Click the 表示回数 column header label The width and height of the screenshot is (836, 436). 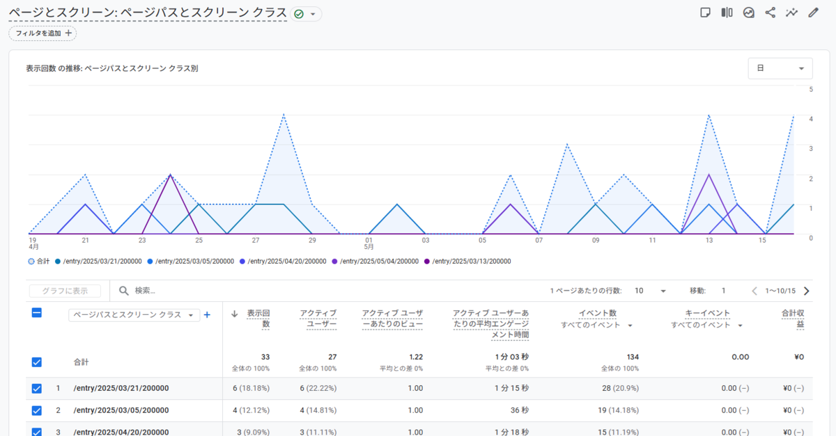click(x=258, y=319)
